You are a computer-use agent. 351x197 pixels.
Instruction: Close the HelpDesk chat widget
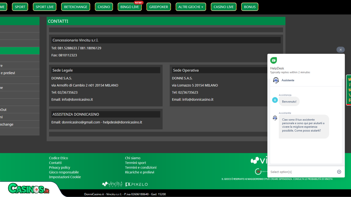pyautogui.click(x=341, y=50)
